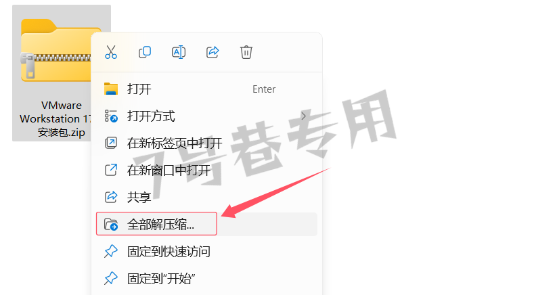The height and width of the screenshot is (295, 534).
Task: Click the VMware Workstation 安装包.zip filename label
Action: pyautogui.click(x=56, y=119)
